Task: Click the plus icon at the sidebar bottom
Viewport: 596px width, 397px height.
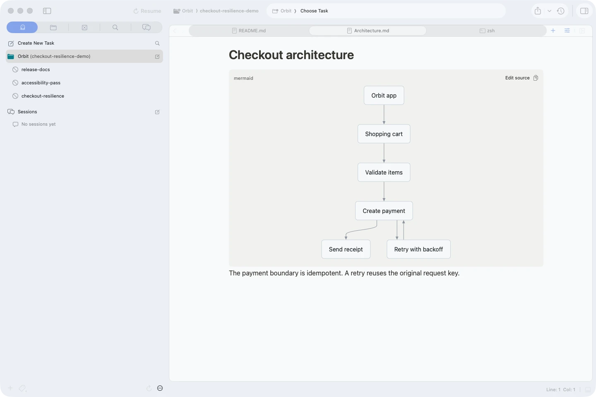Action: coord(10,388)
